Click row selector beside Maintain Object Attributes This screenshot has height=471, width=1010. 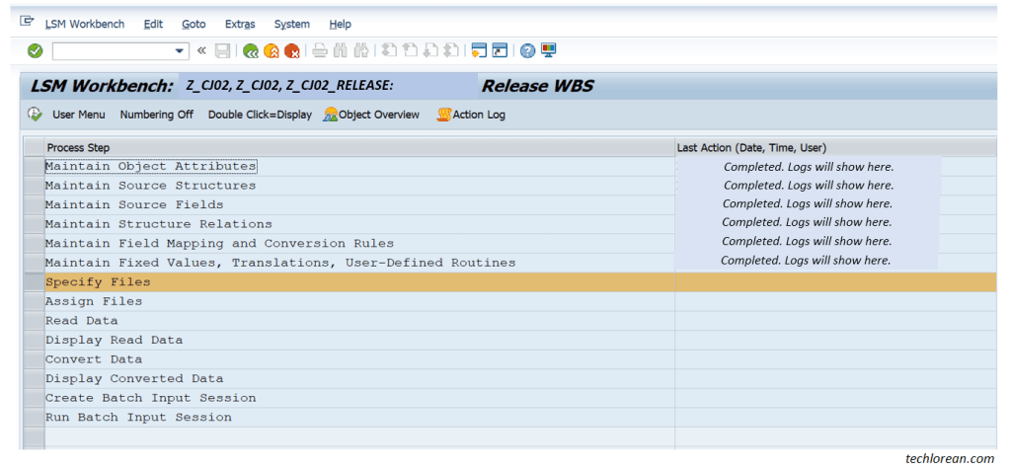[x=35, y=166]
